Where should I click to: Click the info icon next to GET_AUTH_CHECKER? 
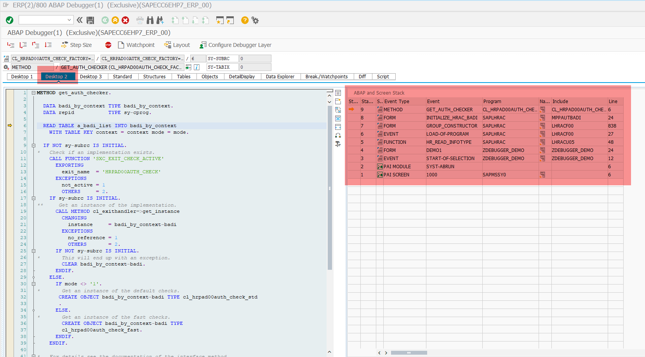[196, 67]
